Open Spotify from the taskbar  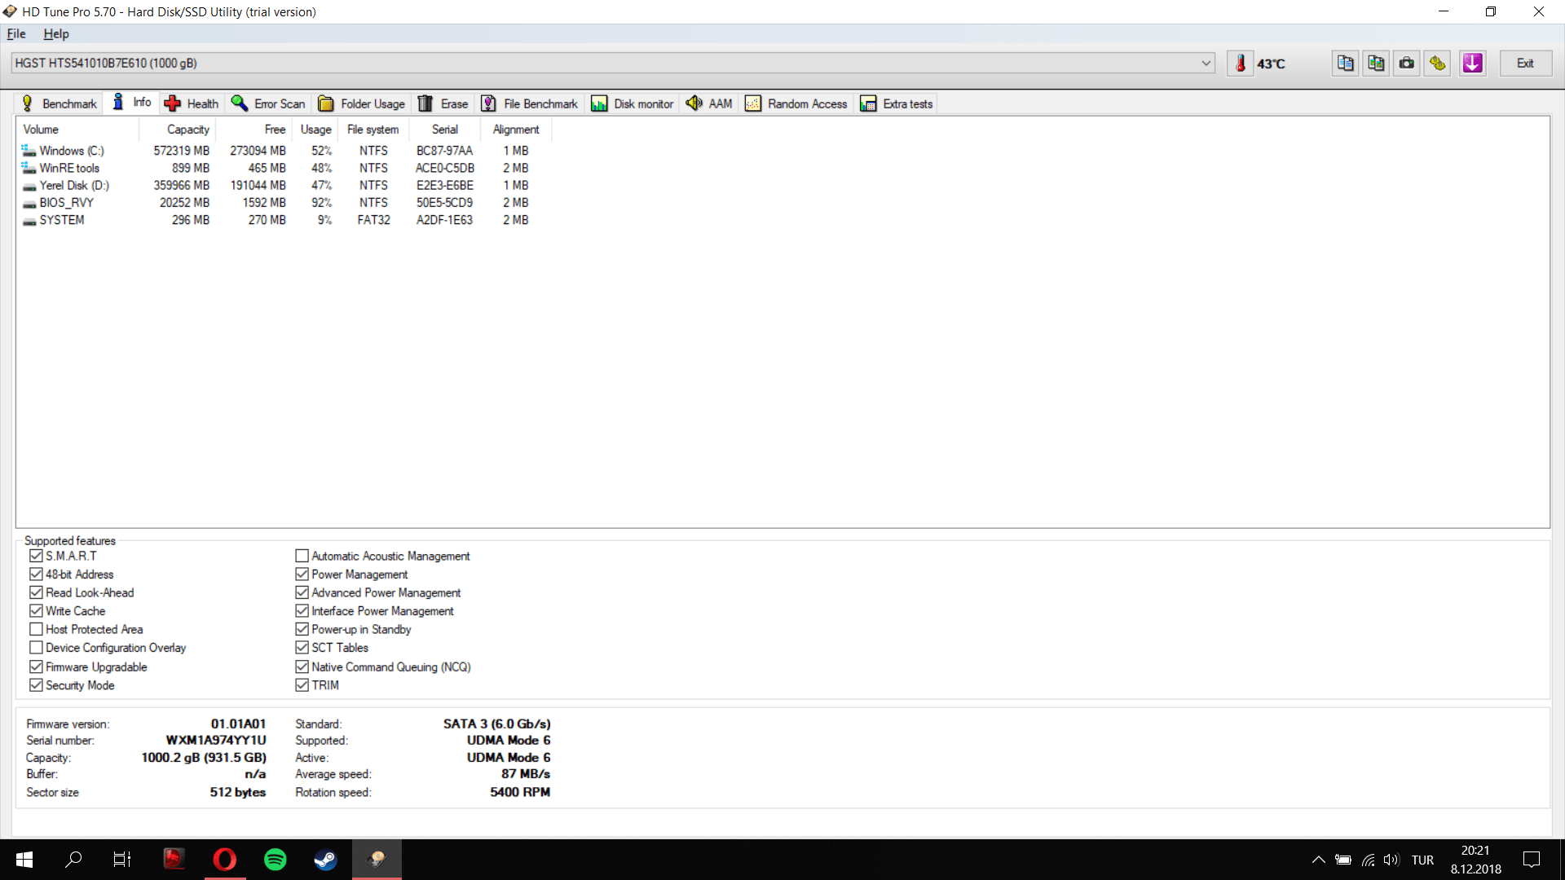tap(276, 860)
